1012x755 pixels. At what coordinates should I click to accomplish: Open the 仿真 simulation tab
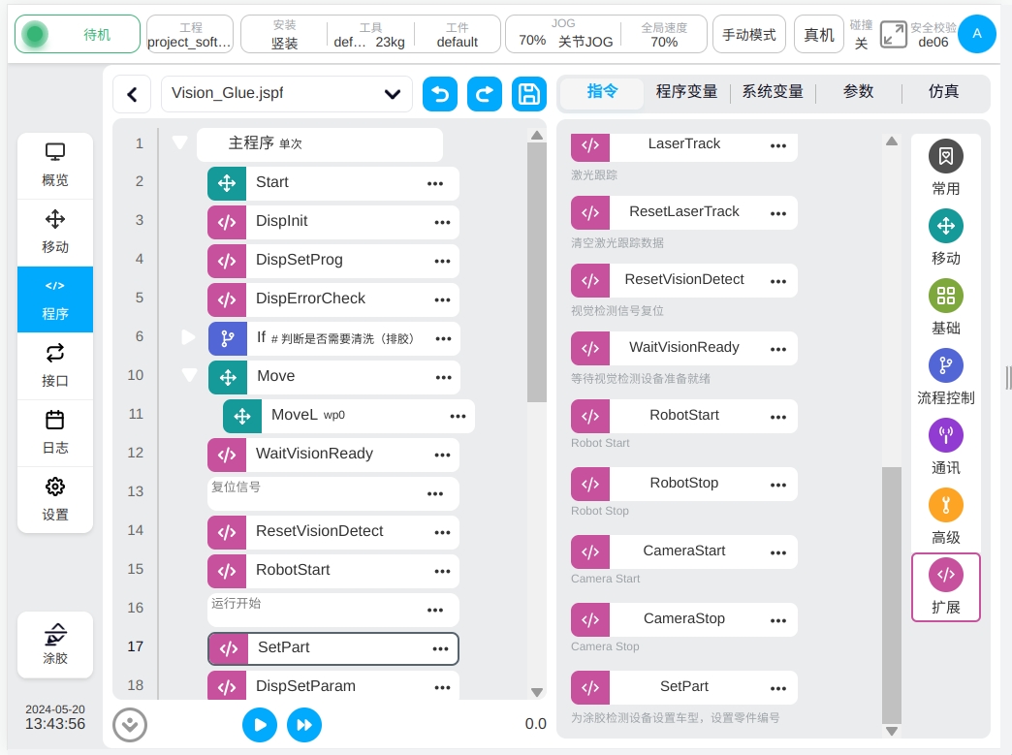click(943, 92)
